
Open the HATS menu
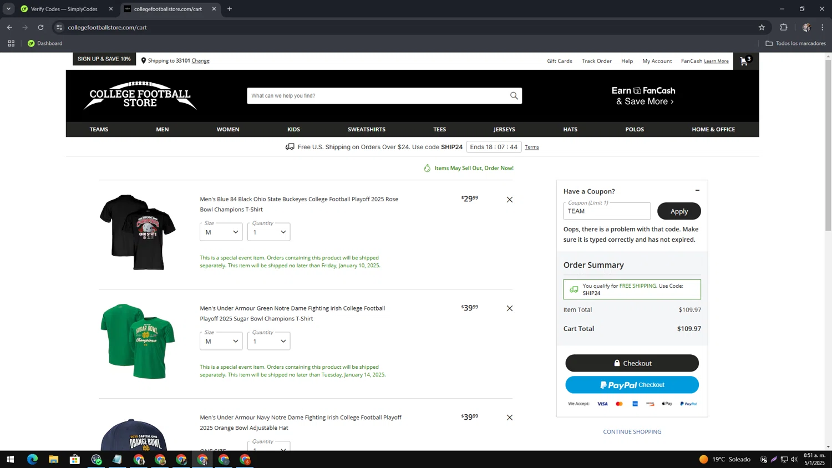(x=570, y=129)
